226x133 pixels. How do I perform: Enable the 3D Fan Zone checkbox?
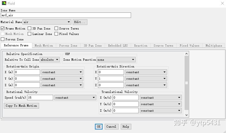tap(30, 28)
